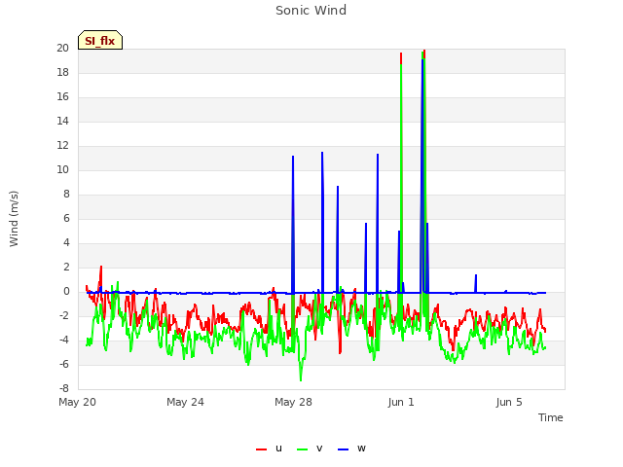Toggle the w series in legend

pyautogui.click(x=351, y=449)
